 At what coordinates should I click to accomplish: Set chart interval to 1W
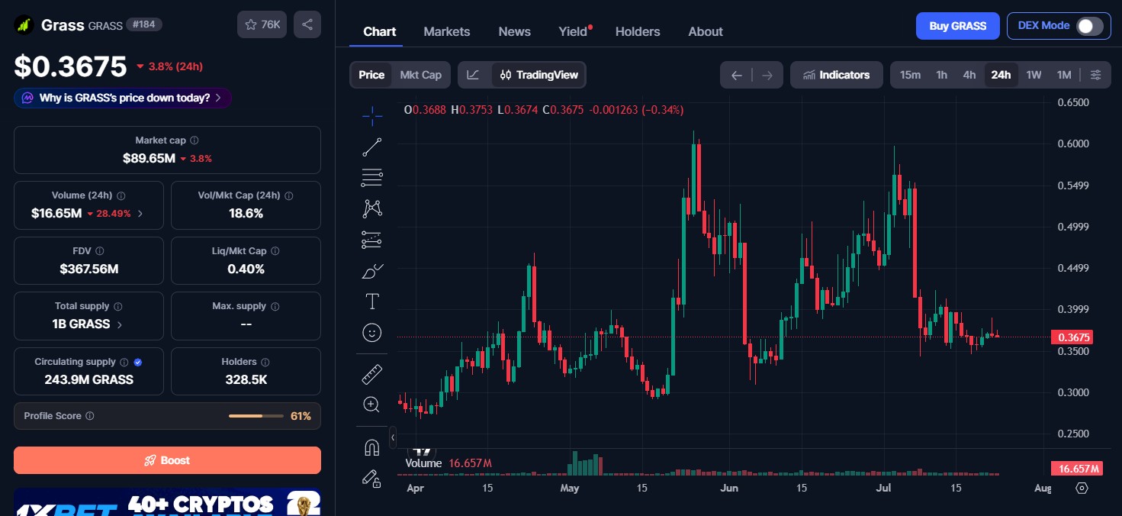point(1034,75)
